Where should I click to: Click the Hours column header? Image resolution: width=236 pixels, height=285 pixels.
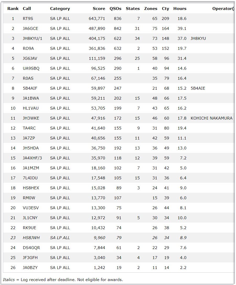[180, 9]
